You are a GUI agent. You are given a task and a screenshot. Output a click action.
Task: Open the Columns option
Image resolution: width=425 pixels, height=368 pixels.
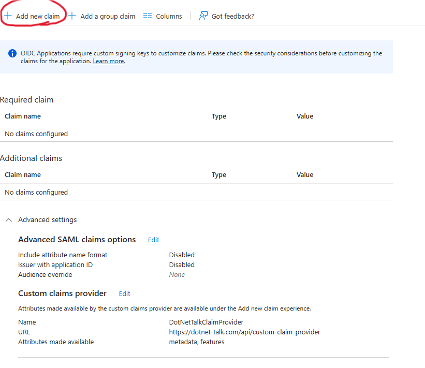[x=169, y=16]
